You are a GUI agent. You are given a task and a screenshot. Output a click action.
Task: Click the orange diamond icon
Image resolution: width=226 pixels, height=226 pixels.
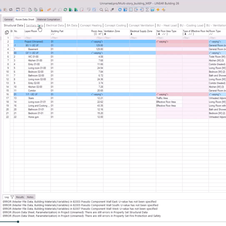(x=164, y=10)
